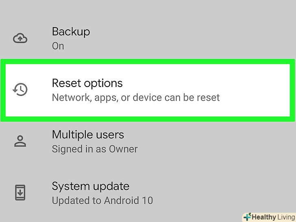The image size is (296, 222).
Task: Tap the Multiple users person icon
Action: click(x=20, y=141)
